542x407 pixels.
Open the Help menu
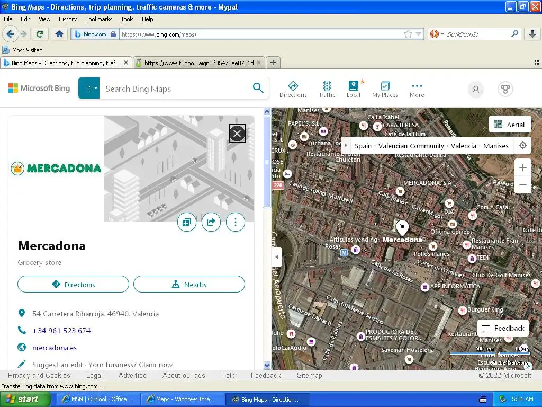pyautogui.click(x=147, y=19)
